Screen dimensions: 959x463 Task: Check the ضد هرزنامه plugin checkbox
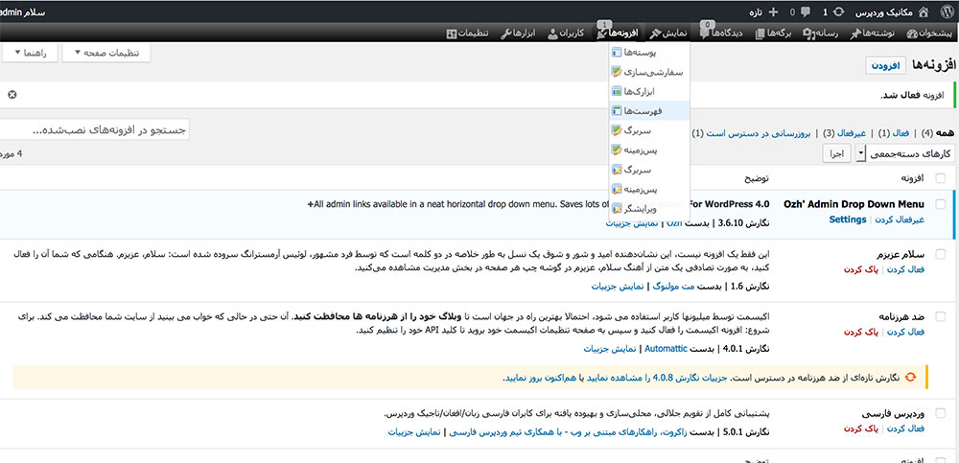click(x=940, y=317)
